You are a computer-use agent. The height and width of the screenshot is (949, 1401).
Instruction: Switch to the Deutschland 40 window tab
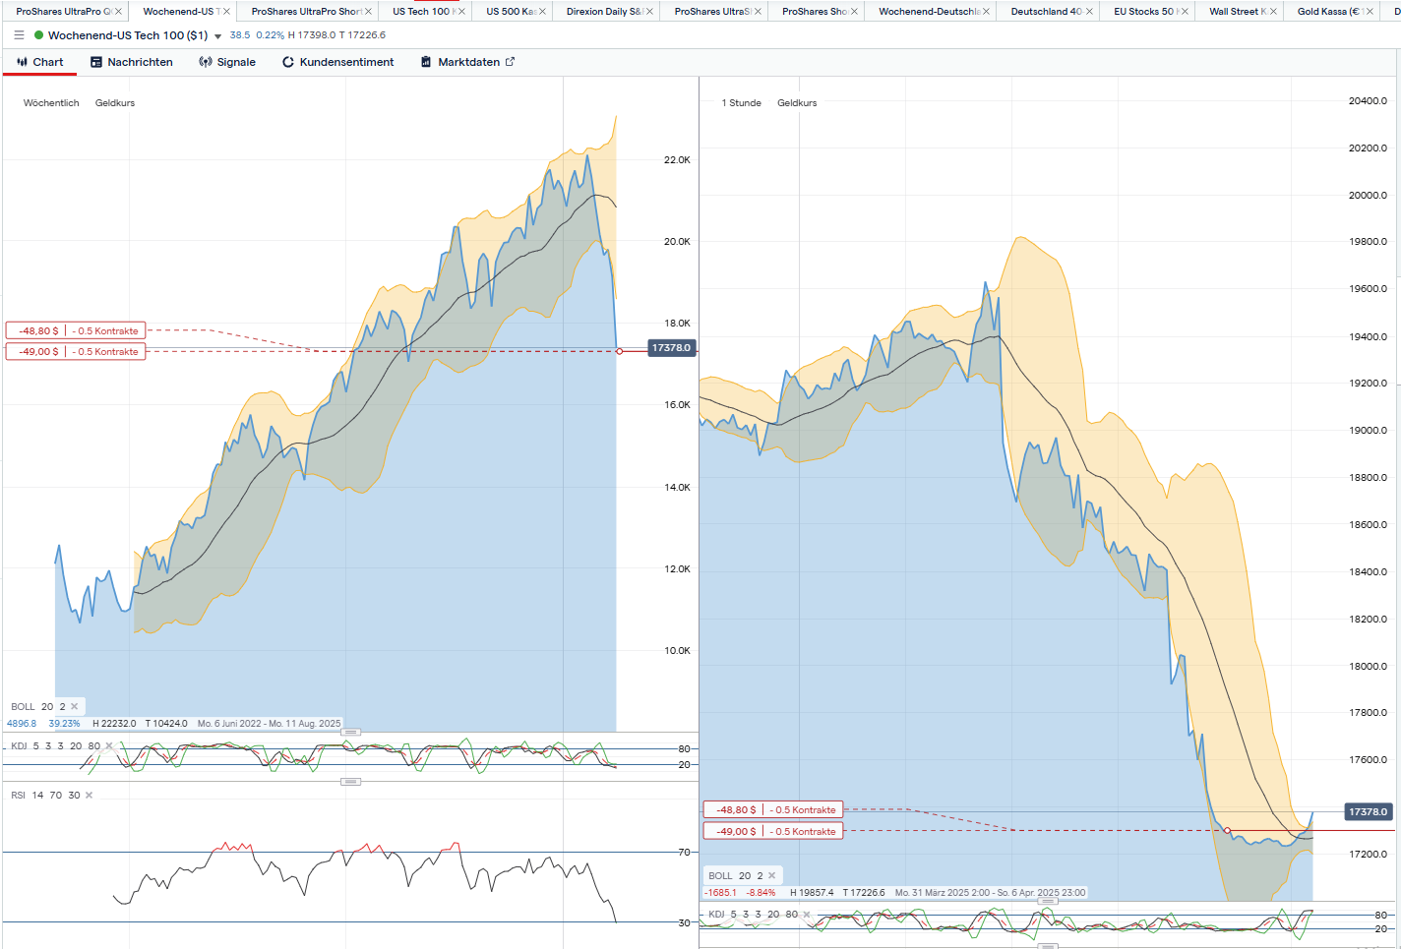tap(1046, 12)
